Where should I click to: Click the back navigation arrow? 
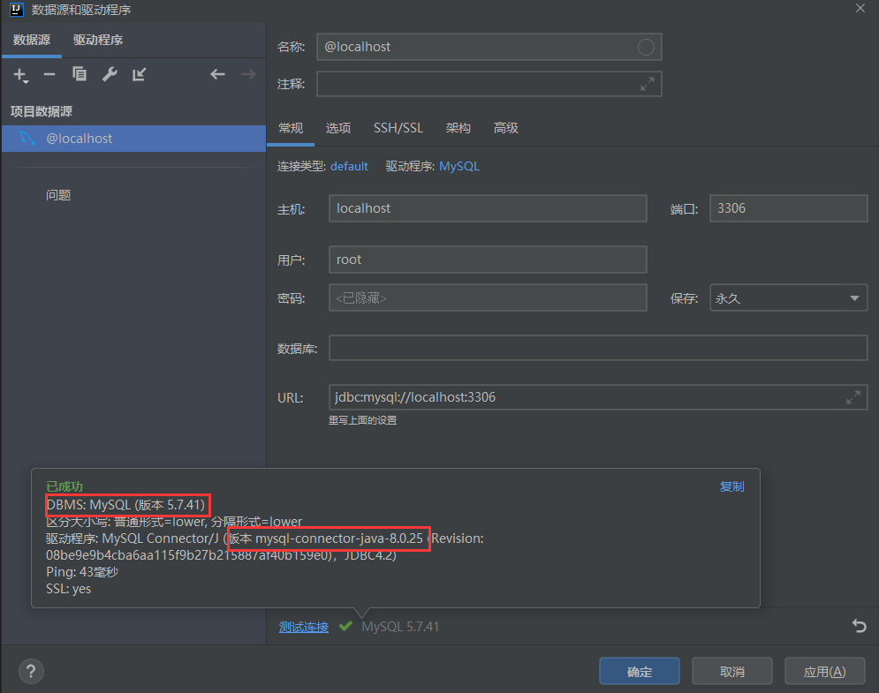(x=217, y=75)
